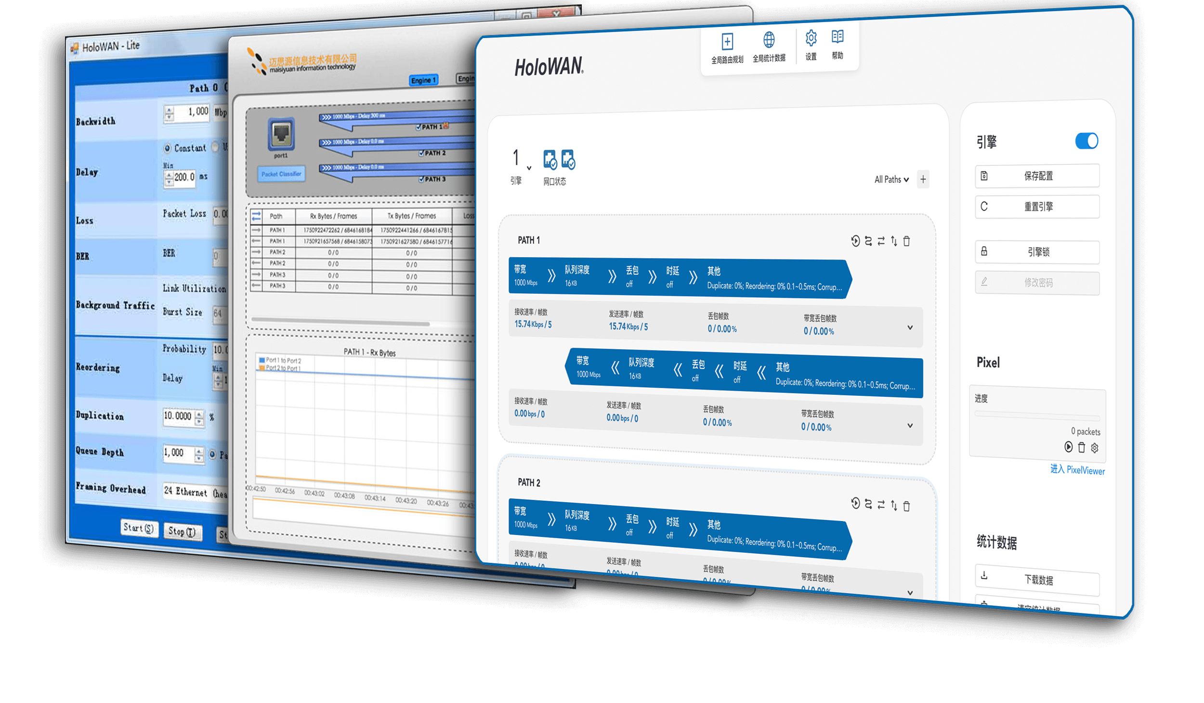The width and height of the screenshot is (1204, 703).
Task: Start Pixel capture with play icon
Action: tap(1068, 447)
